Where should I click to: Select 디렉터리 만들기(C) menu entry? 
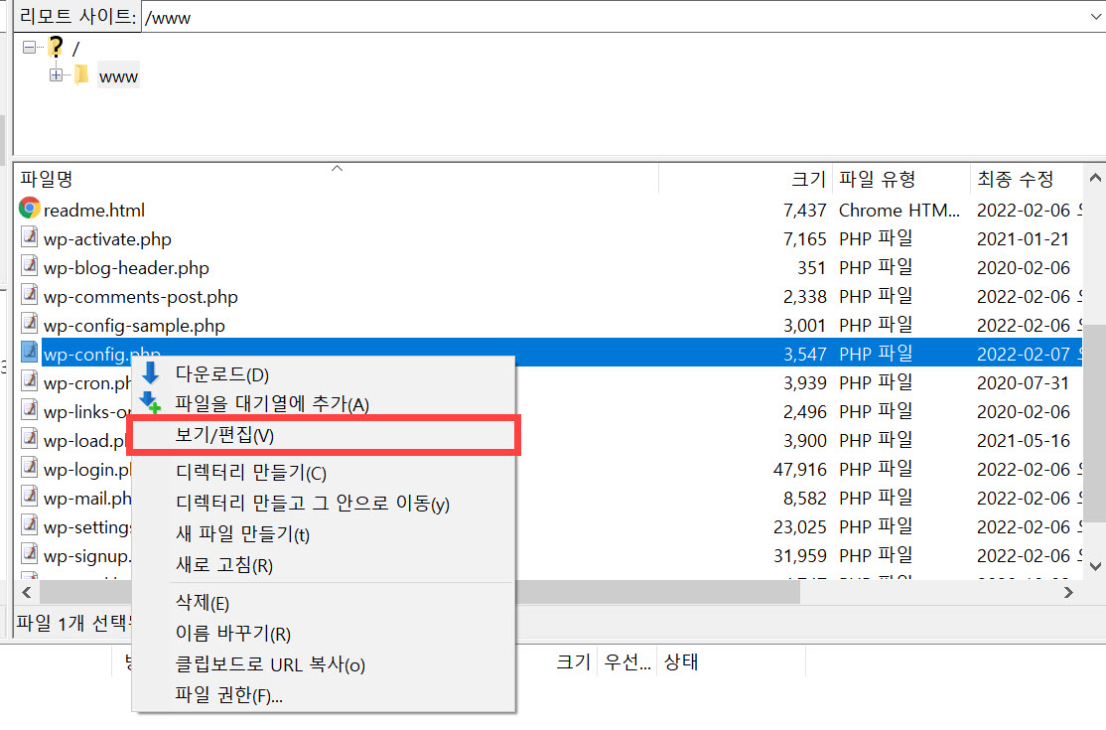point(324,472)
